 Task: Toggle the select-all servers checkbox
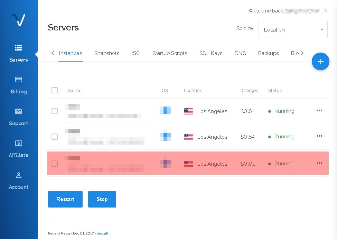(55, 90)
